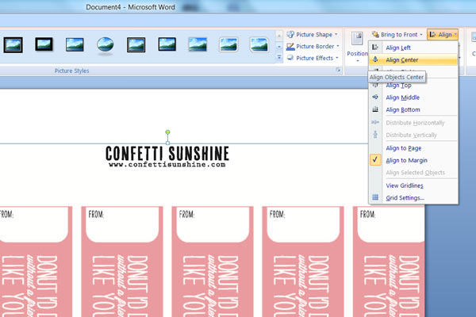The width and height of the screenshot is (476, 317).
Task: Choose Align Left from menu
Action: click(413, 48)
